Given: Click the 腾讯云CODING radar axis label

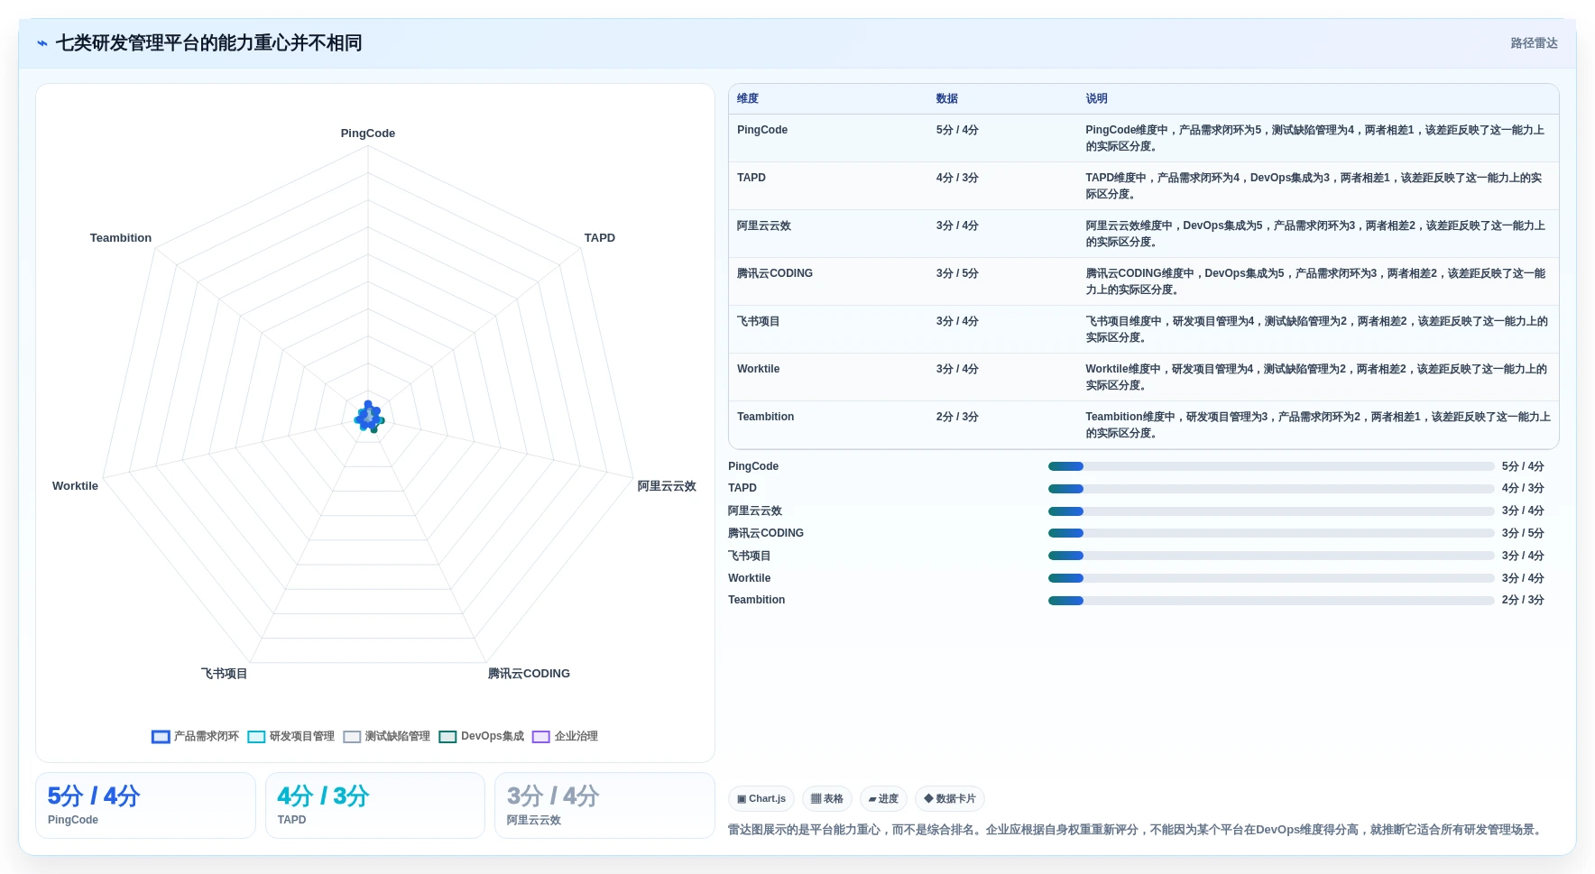Looking at the screenshot, I should coord(529,674).
